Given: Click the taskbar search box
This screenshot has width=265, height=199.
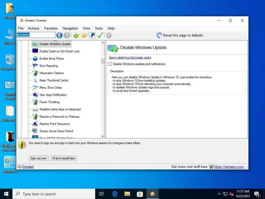Looking at the screenshot, I should 54,194.
